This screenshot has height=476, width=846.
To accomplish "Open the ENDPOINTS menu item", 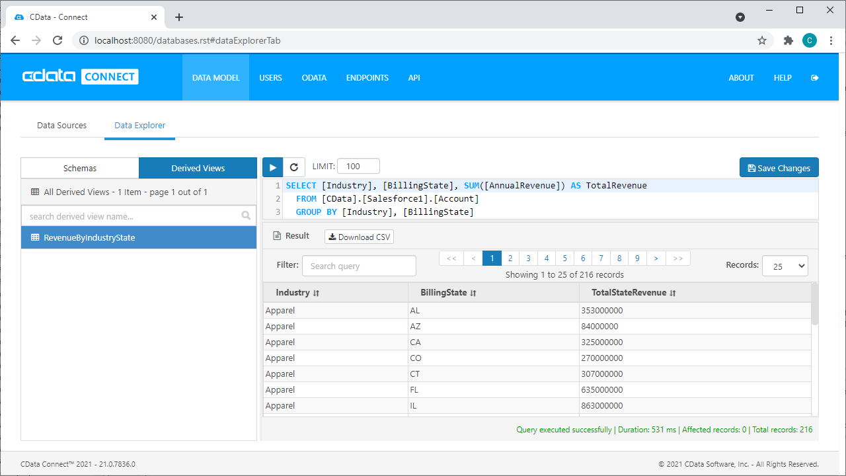I will pyautogui.click(x=367, y=78).
